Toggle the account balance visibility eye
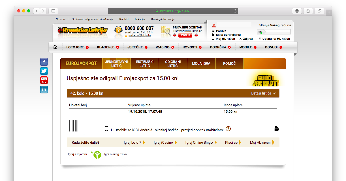The width and height of the screenshot is (346, 181). click(x=260, y=32)
